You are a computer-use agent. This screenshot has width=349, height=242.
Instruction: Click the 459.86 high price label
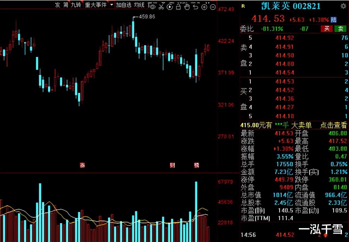coord(147,17)
